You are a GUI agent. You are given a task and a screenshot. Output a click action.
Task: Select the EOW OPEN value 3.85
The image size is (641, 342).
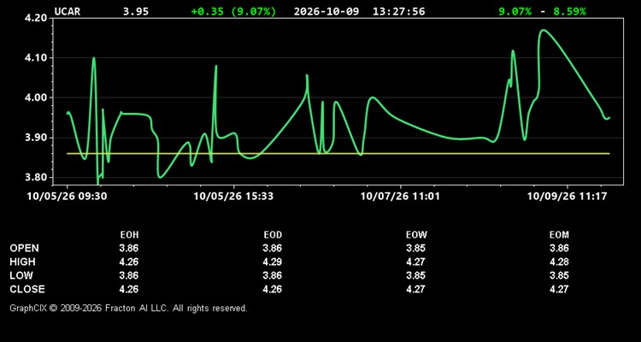coord(415,248)
